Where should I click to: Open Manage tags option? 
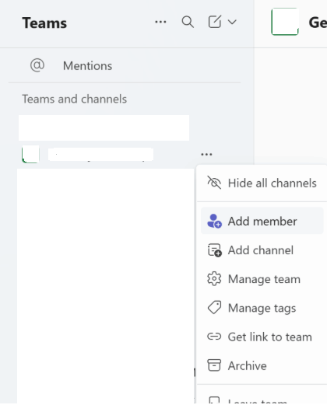(262, 308)
